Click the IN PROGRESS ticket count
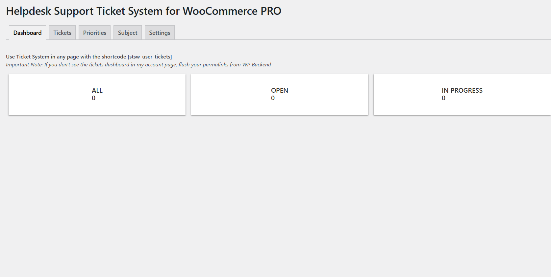This screenshot has height=277, width=551. (443, 98)
